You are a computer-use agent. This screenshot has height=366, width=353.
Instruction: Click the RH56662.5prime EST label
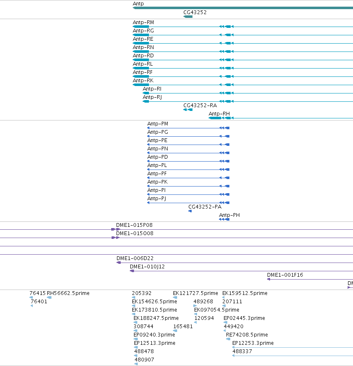pyautogui.click(x=68, y=293)
